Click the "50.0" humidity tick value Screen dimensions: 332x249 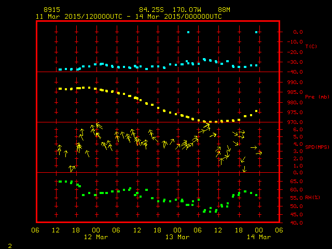pyautogui.click(x=296, y=206)
